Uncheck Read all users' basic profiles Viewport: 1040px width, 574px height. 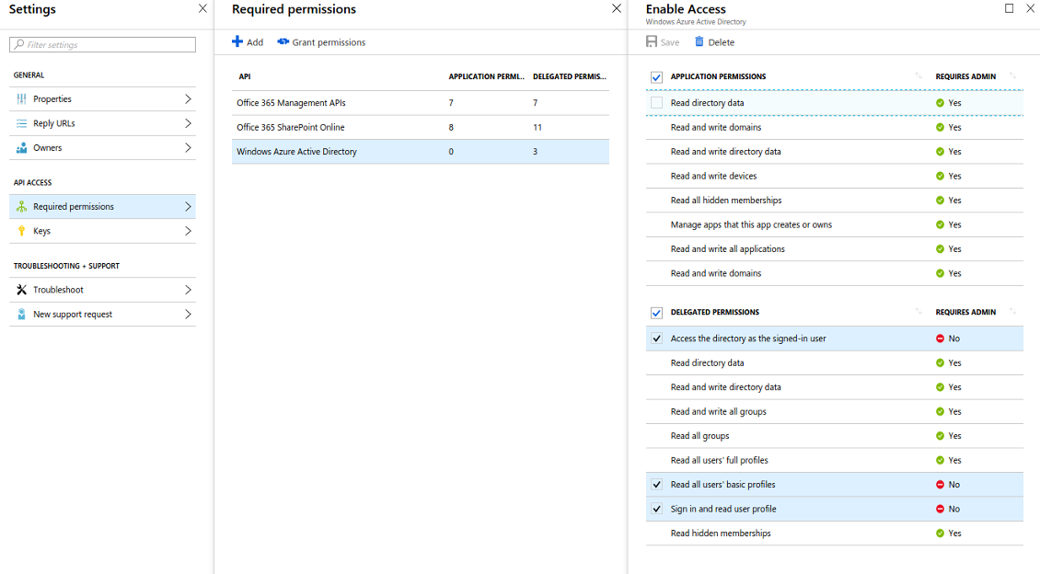(656, 485)
